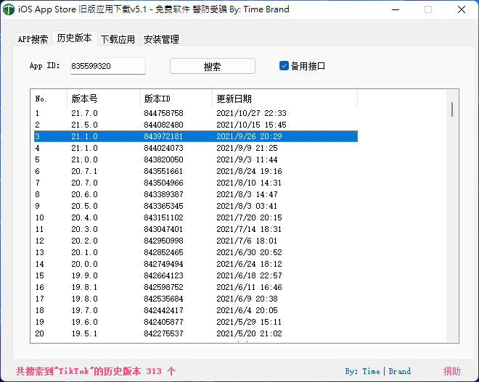The height and width of the screenshot is (382, 479).
Task: Select the version 20.0.0 row
Action: [195, 264]
